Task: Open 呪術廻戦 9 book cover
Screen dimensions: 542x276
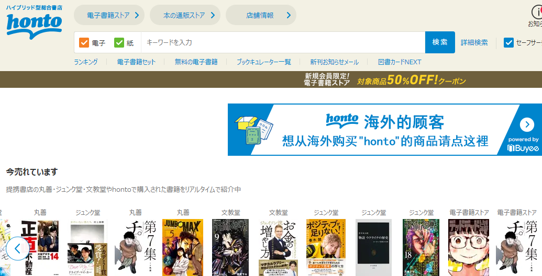Action: tap(230, 247)
